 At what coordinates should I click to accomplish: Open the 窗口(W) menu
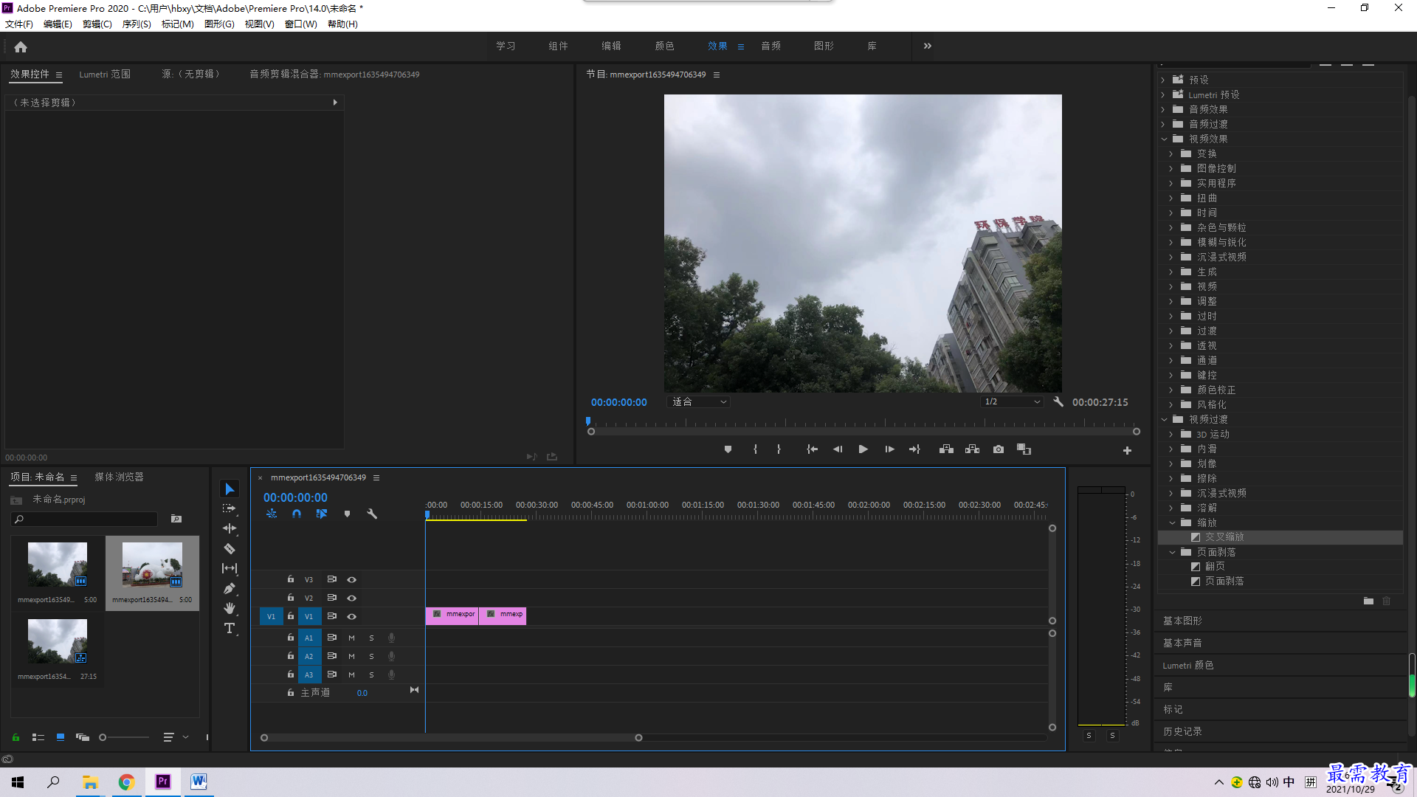301,24
